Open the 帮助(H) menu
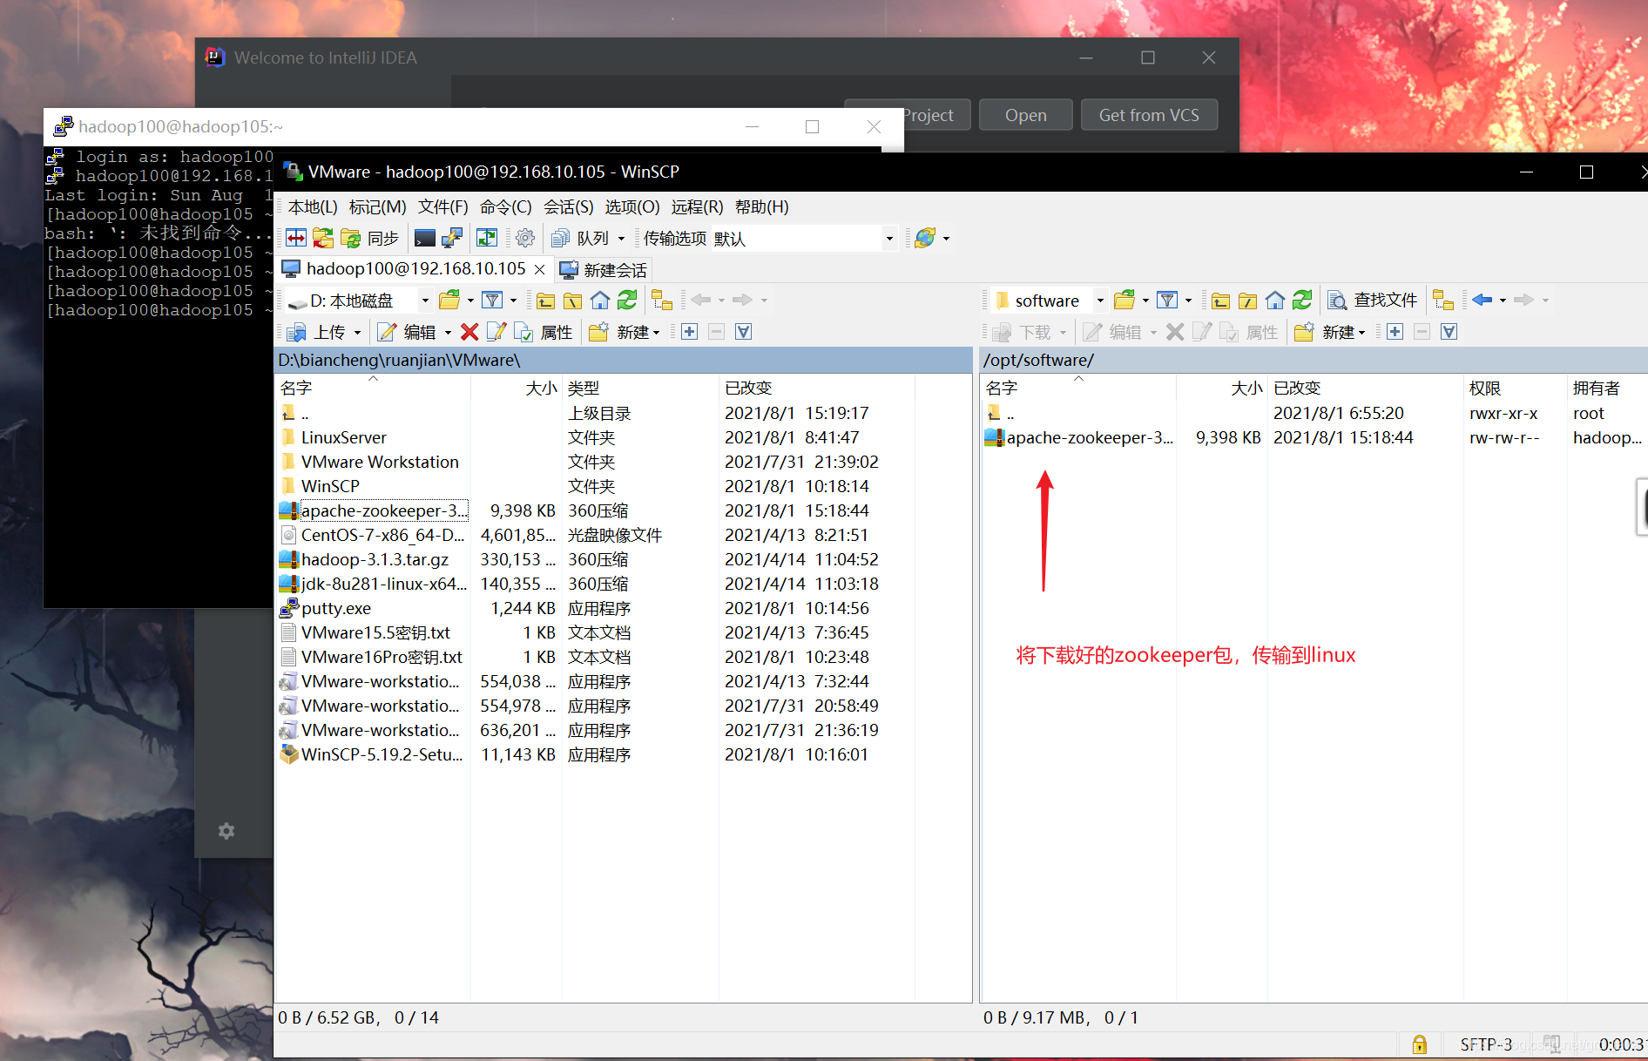 point(761,206)
